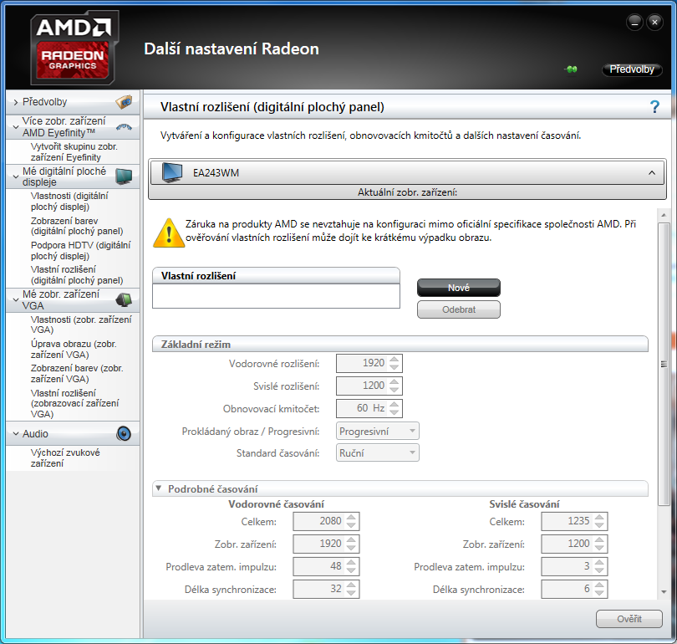This screenshot has width=677, height=644.
Task: Click the Předvolby sidebar icon
Action: 123,102
